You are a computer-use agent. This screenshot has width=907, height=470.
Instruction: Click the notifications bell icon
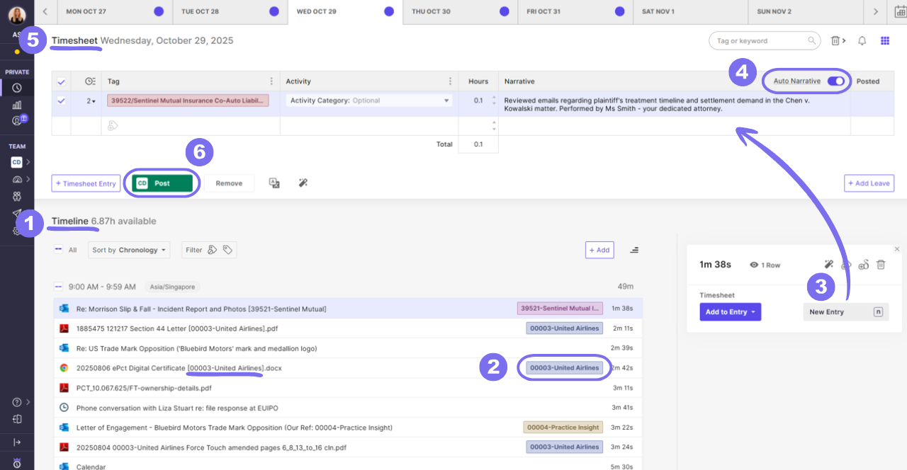pos(862,40)
